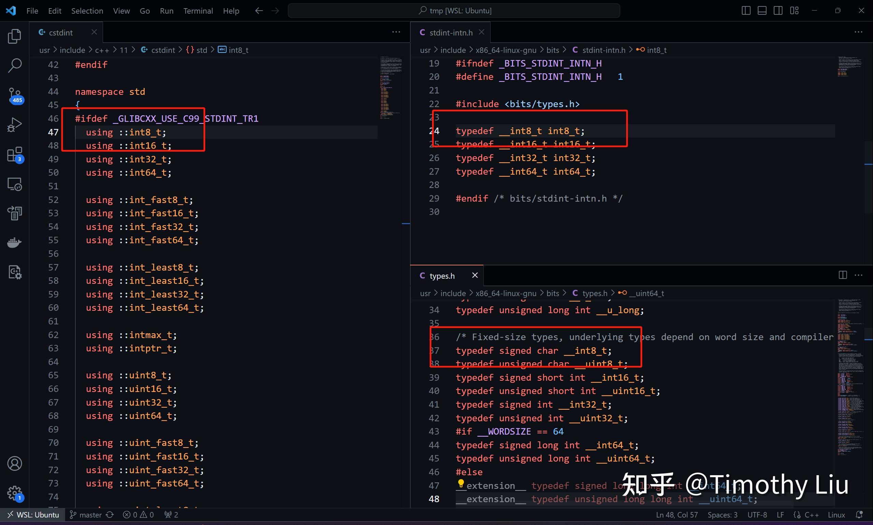This screenshot has width=873, height=525.
Task: Click the cstdint editor minimap
Action: (x=391, y=88)
